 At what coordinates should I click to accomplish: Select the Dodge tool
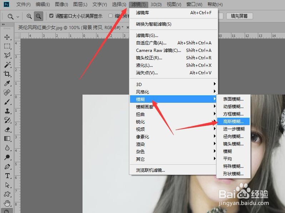coord(7,157)
